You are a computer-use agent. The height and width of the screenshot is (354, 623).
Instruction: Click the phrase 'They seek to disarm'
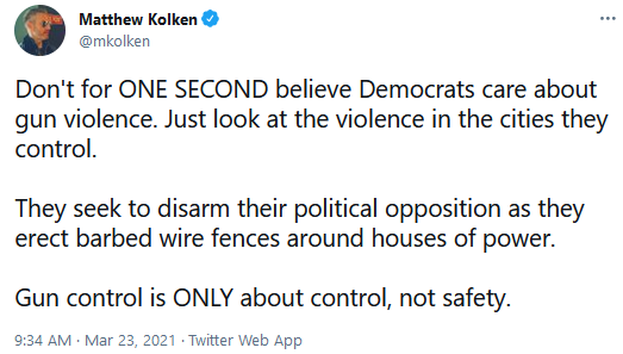[x=122, y=209]
